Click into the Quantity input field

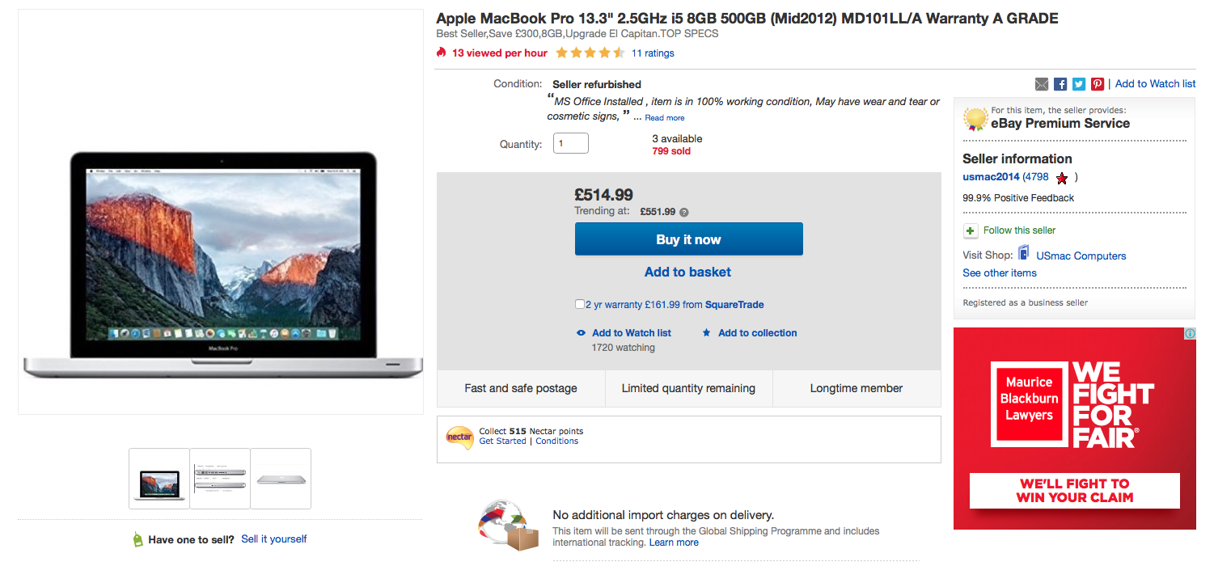click(570, 144)
